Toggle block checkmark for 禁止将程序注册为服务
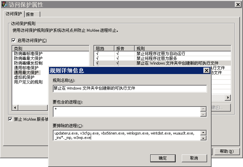The image size is (243, 167). point(97,58)
